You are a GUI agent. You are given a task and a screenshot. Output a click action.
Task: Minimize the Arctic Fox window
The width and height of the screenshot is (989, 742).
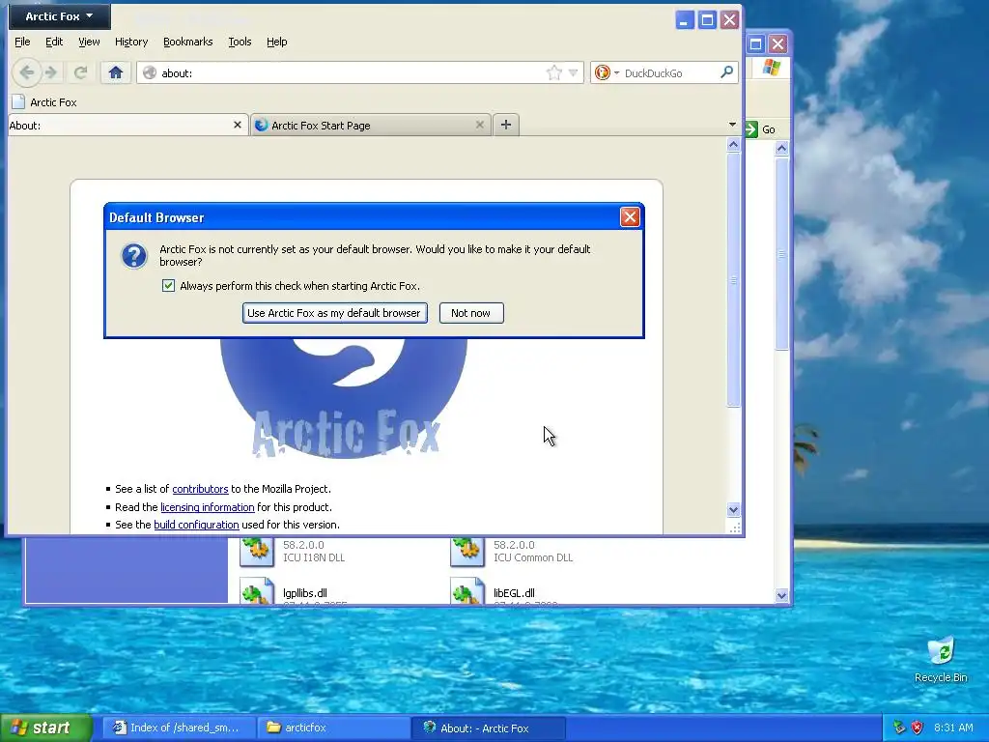point(685,19)
